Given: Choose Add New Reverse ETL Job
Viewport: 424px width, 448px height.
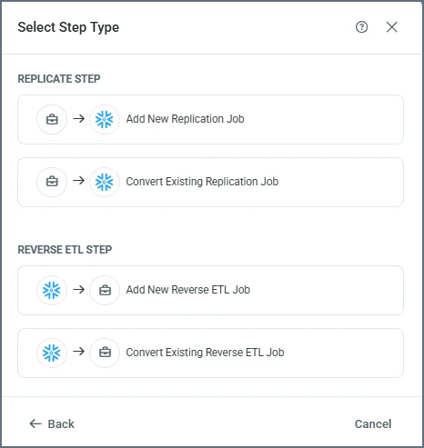Looking at the screenshot, I should [x=210, y=290].
